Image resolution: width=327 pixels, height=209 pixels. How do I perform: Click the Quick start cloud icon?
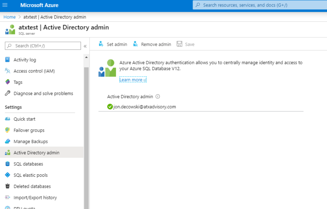pyautogui.click(x=7, y=119)
